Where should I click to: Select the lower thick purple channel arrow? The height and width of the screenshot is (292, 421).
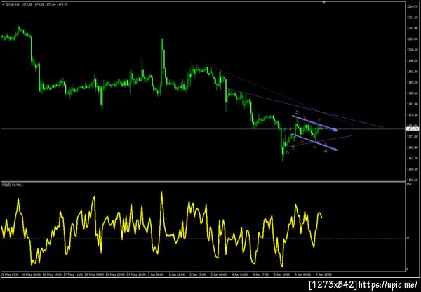314,142
